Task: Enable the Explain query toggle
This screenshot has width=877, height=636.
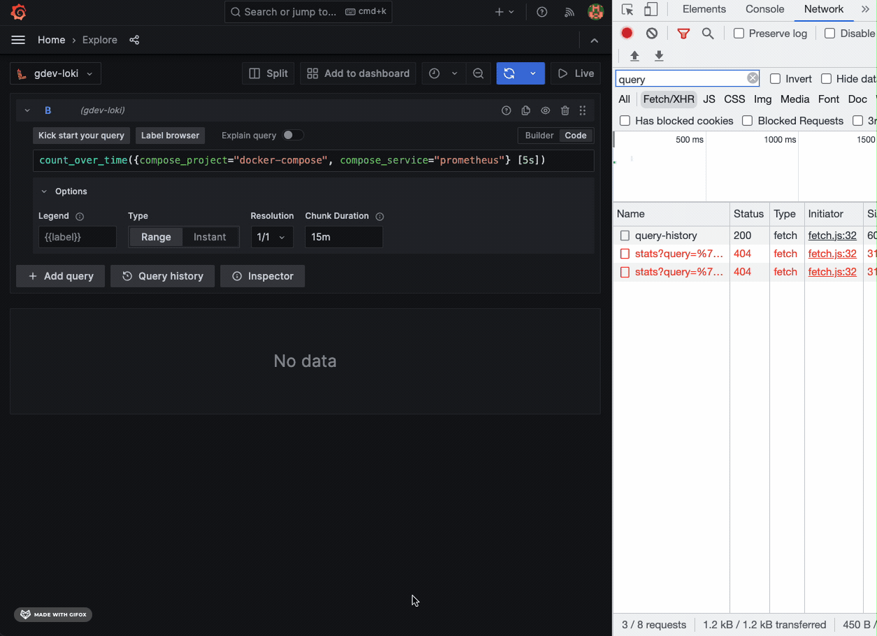Action: tap(293, 135)
